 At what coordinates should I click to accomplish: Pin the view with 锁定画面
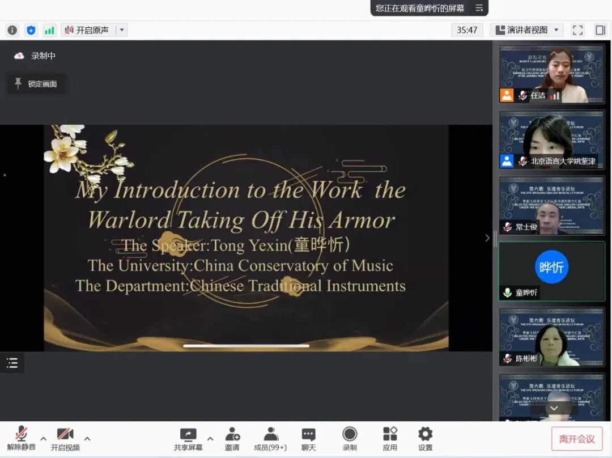36,83
